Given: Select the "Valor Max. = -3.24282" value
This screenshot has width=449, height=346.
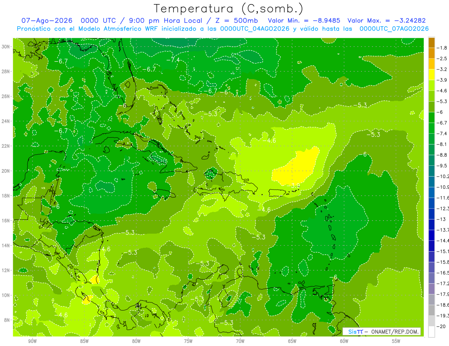Looking at the screenshot, I should point(386,21).
